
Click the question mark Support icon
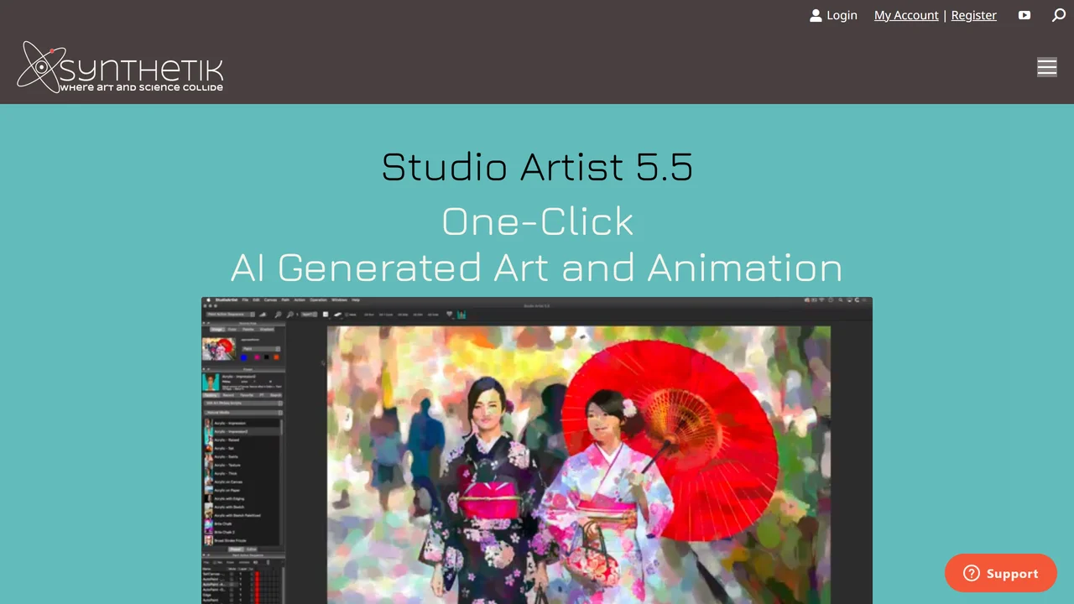pyautogui.click(x=972, y=573)
